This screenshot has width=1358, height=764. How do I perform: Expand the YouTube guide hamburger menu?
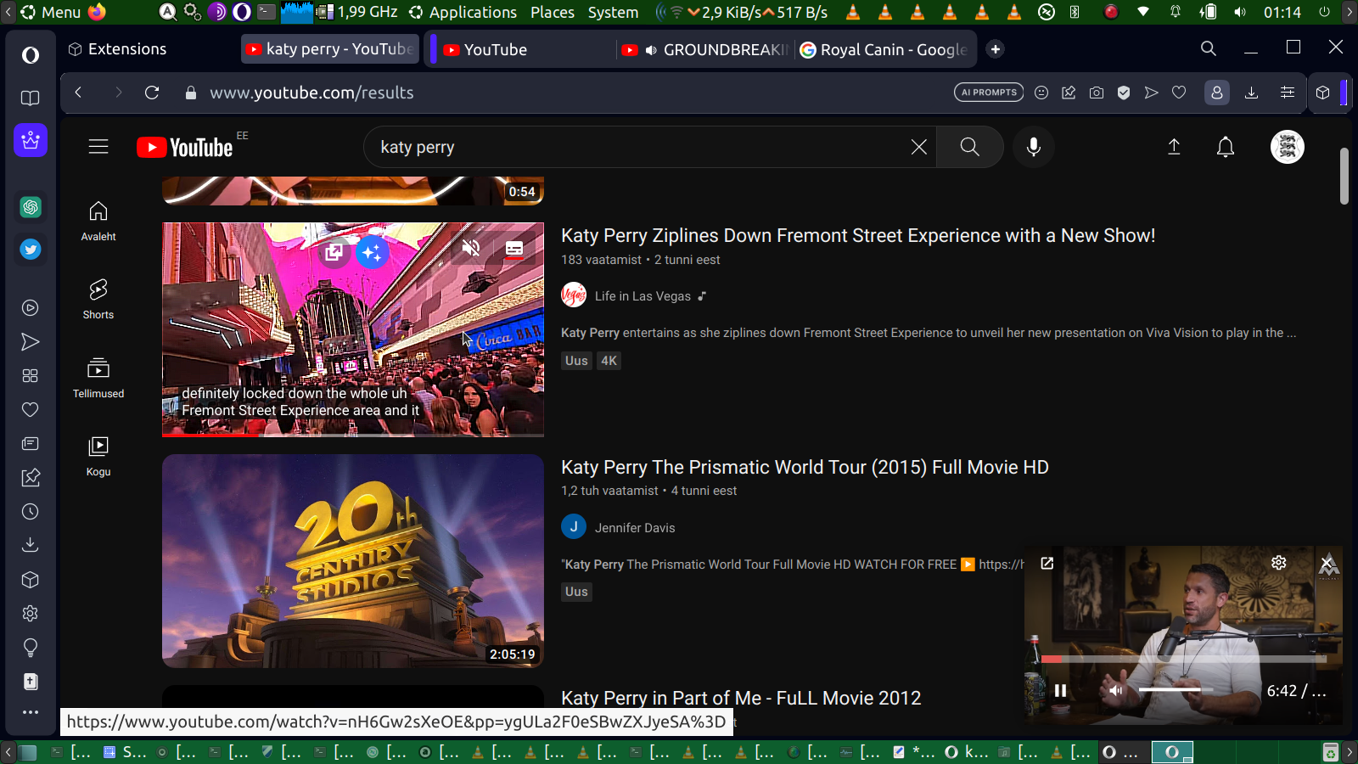[98, 147]
